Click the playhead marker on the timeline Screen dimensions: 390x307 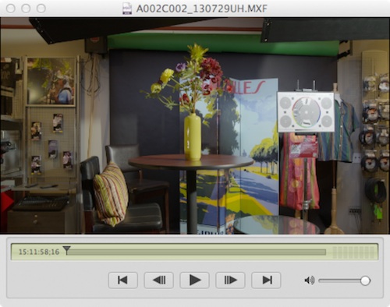[x=67, y=250]
